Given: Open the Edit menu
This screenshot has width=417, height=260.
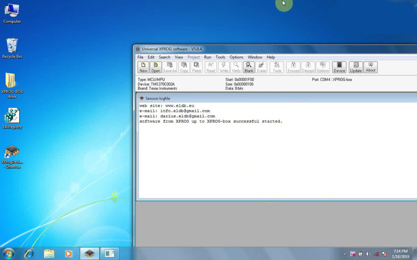Looking at the screenshot, I should [x=151, y=57].
